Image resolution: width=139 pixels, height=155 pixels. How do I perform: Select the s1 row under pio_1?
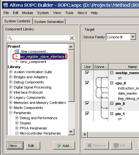(120, 119)
